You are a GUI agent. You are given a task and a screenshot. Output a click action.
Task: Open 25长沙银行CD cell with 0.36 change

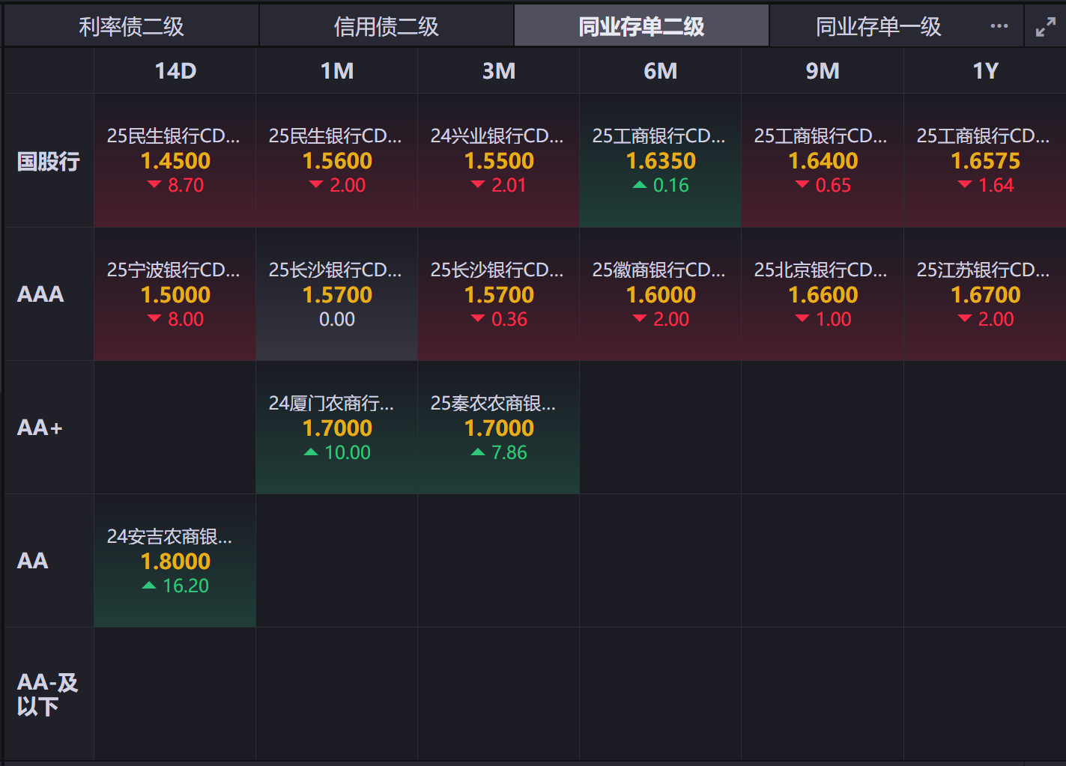499,294
